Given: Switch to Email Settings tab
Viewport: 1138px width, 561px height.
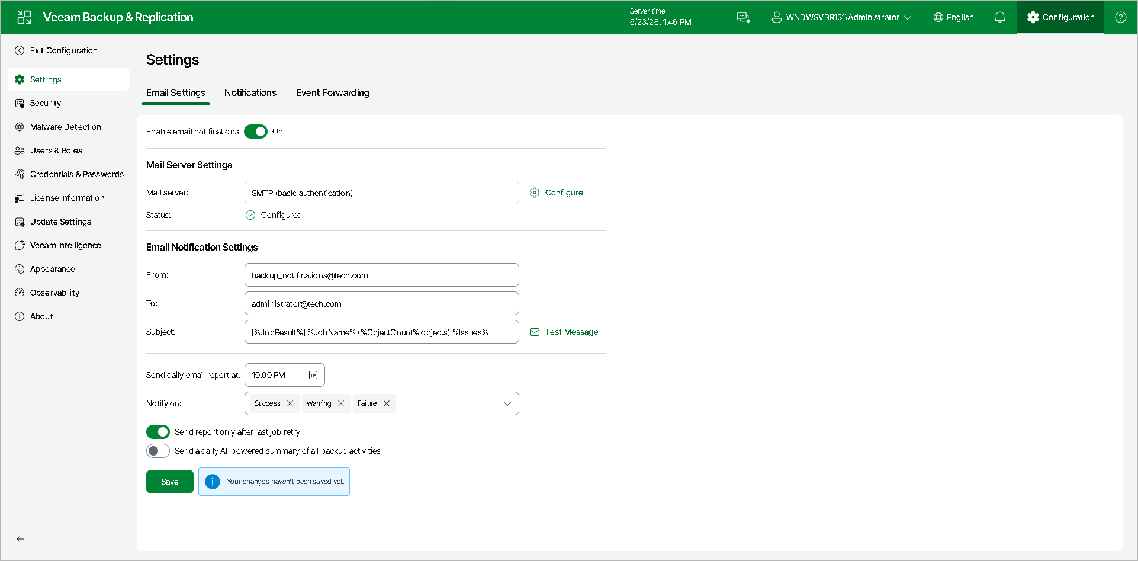Looking at the screenshot, I should click(176, 93).
